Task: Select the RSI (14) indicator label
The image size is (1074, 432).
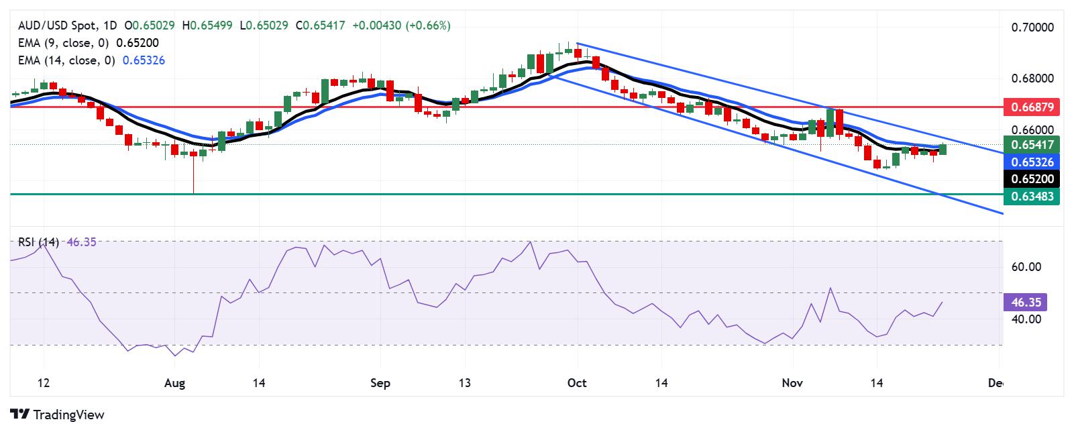Action: tap(39, 242)
